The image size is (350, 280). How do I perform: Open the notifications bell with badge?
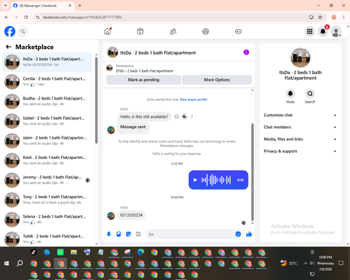coord(323,31)
